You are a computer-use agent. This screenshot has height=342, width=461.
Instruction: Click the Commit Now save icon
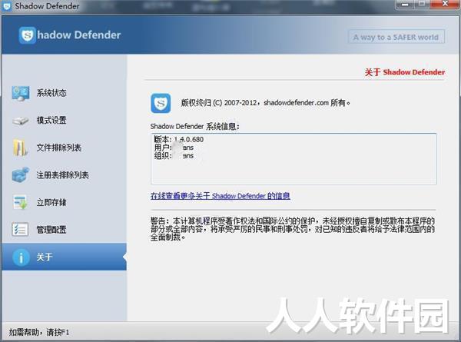click(20, 202)
